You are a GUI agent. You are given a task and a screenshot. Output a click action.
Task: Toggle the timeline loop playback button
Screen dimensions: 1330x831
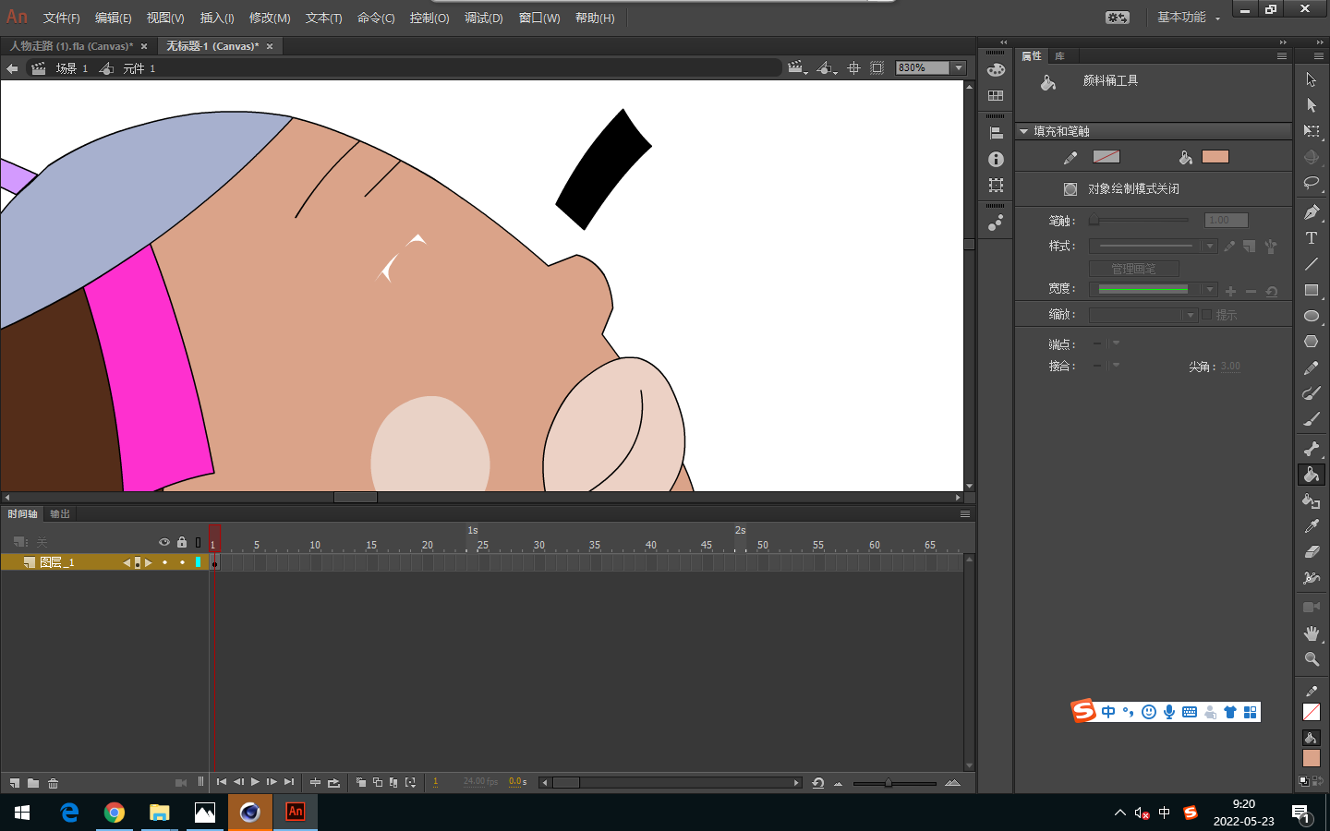333,783
